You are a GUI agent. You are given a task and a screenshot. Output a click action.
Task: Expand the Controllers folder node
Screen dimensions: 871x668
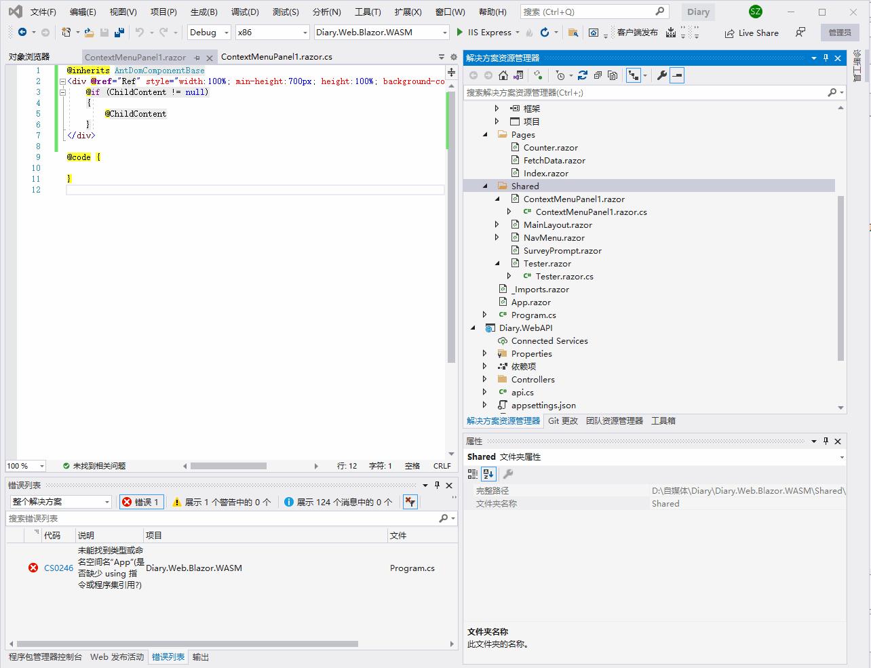485,380
